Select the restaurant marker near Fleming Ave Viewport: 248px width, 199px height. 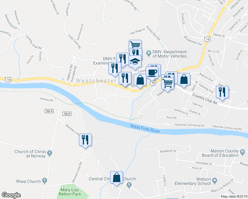(x=222, y=93)
